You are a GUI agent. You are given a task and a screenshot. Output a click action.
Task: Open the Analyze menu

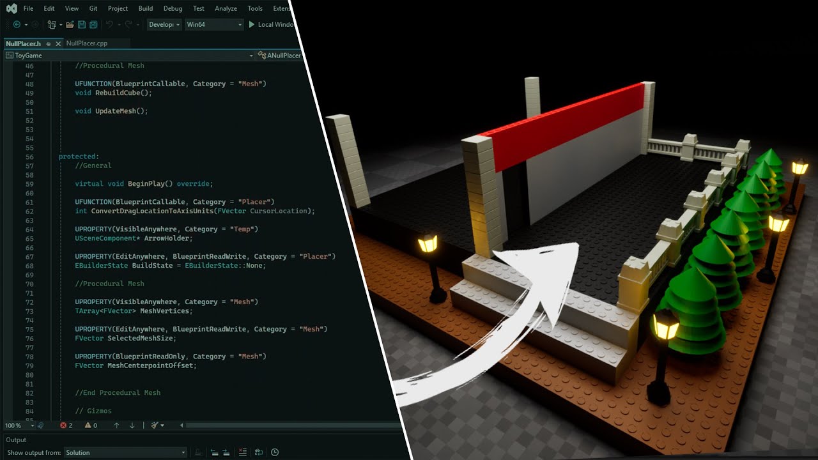pos(226,8)
